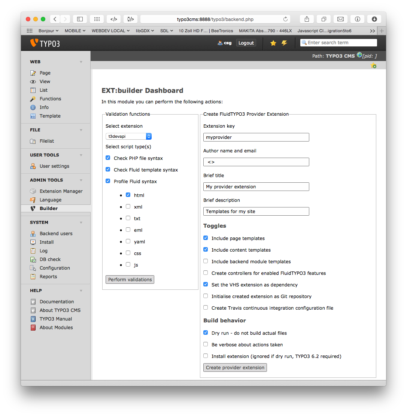Click the Extension key input field

point(256,137)
